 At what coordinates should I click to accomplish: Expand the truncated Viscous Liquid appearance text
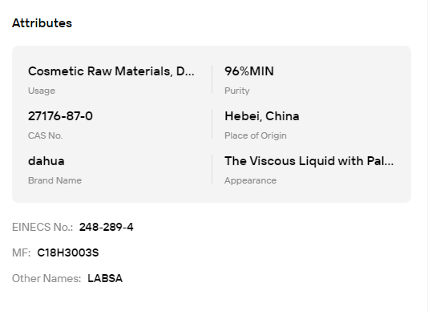click(x=309, y=161)
